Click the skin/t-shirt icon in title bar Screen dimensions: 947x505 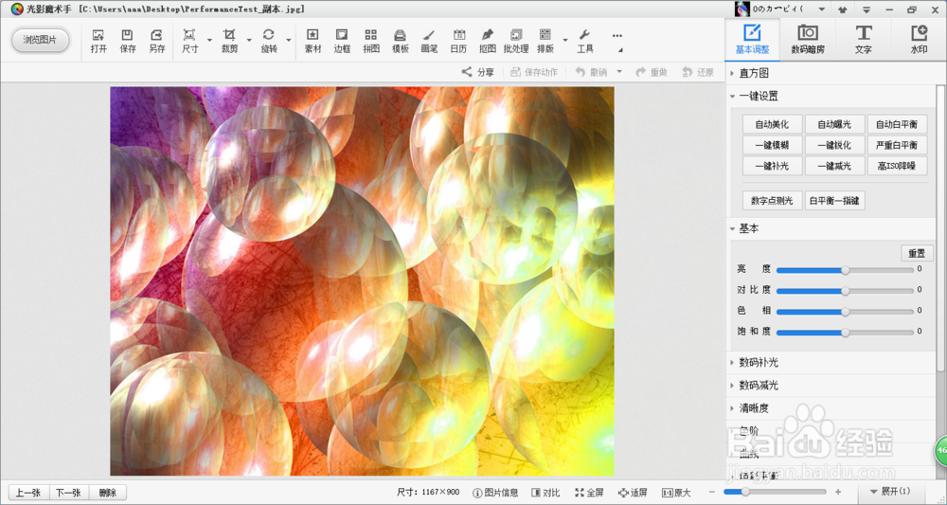pyautogui.click(x=843, y=9)
